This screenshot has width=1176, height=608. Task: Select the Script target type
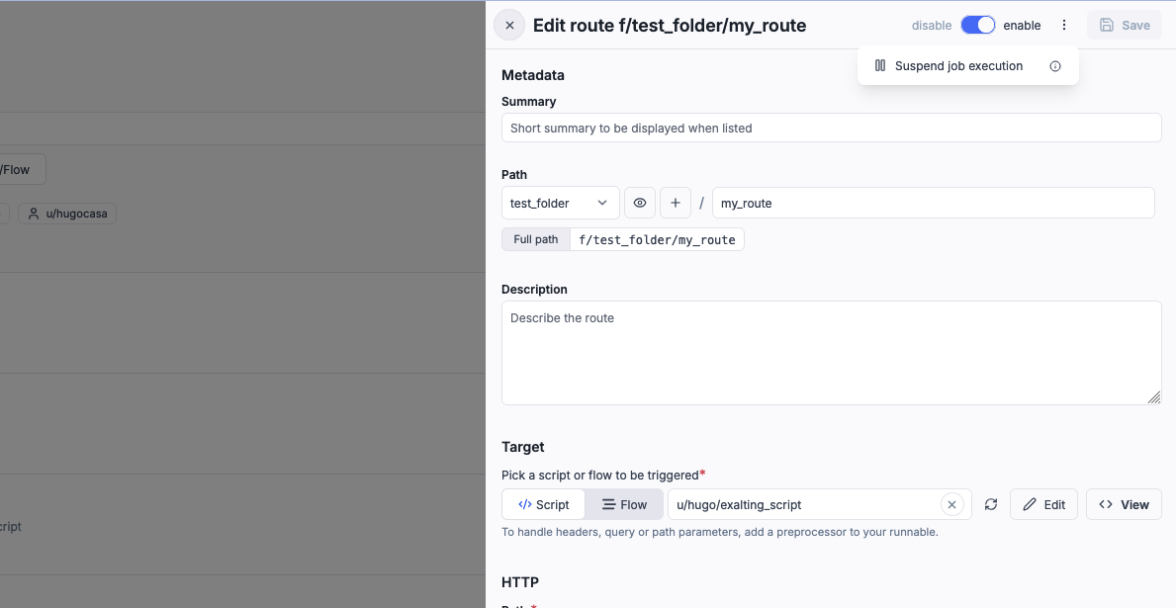(544, 504)
